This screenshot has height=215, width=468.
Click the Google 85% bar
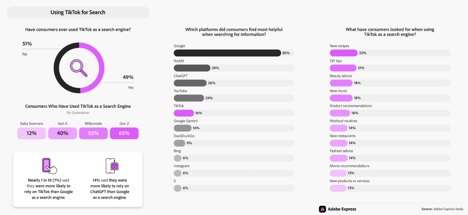point(228,53)
